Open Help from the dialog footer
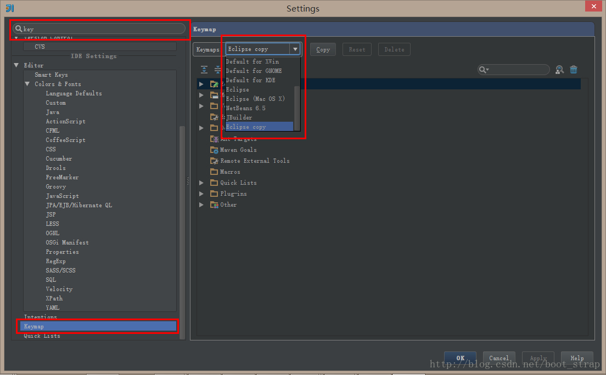The height and width of the screenshot is (375, 606). 577,358
